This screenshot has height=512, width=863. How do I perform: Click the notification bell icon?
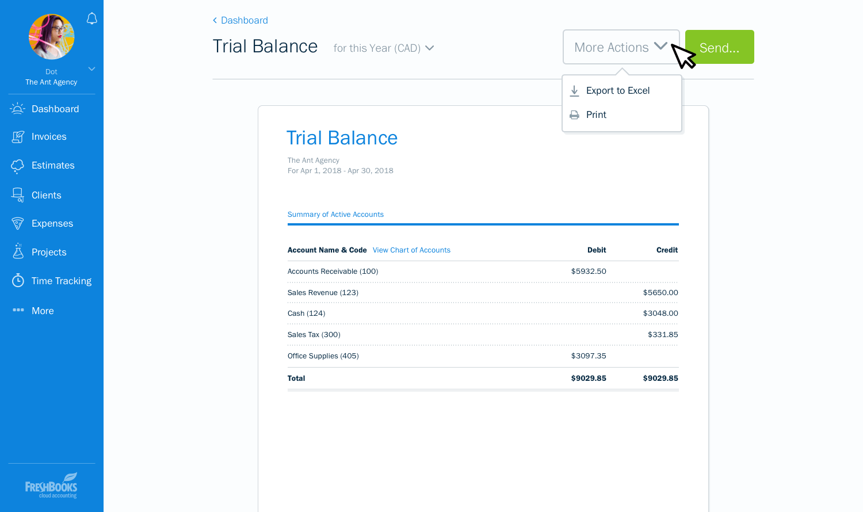(91, 19)
